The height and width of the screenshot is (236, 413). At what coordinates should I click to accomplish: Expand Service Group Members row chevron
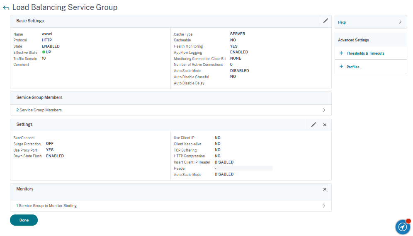324,110
